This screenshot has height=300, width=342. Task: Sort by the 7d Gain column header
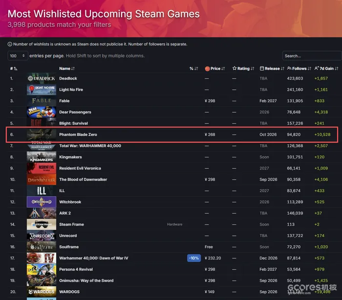(x=326, y=68)
